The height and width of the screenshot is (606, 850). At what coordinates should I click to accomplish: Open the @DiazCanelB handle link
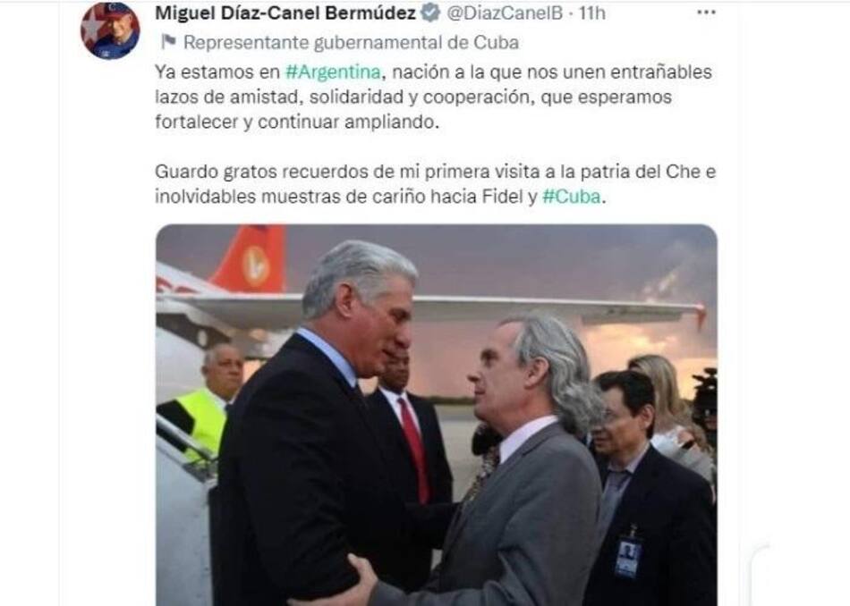(504, 13)
